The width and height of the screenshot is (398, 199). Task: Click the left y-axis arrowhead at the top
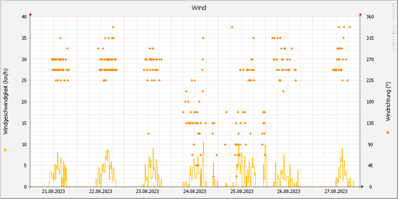point(30,14)
